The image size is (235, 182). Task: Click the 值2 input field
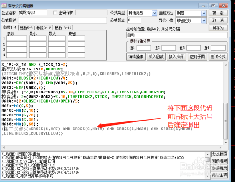coord(169,48)
